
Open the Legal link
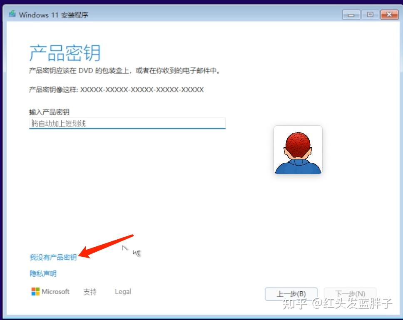[123, 292]
